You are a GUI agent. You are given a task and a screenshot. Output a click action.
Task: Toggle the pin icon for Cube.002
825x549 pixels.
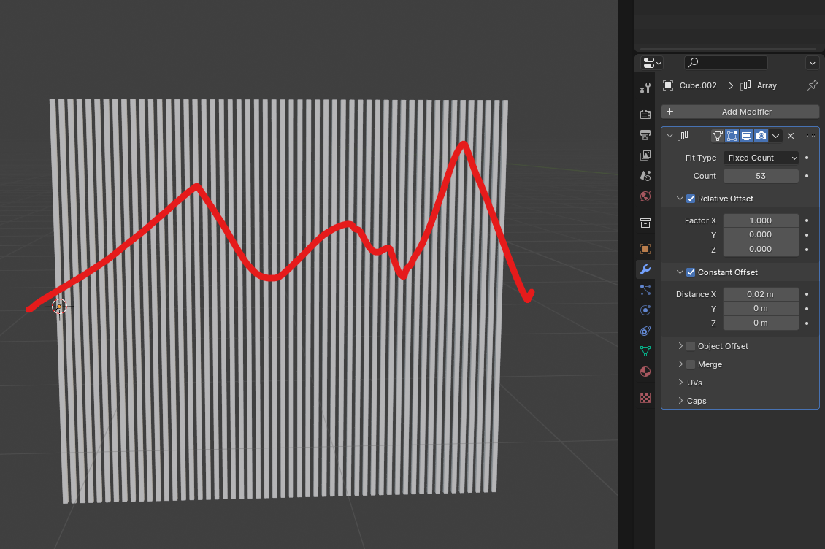click(x=813, y=85)
